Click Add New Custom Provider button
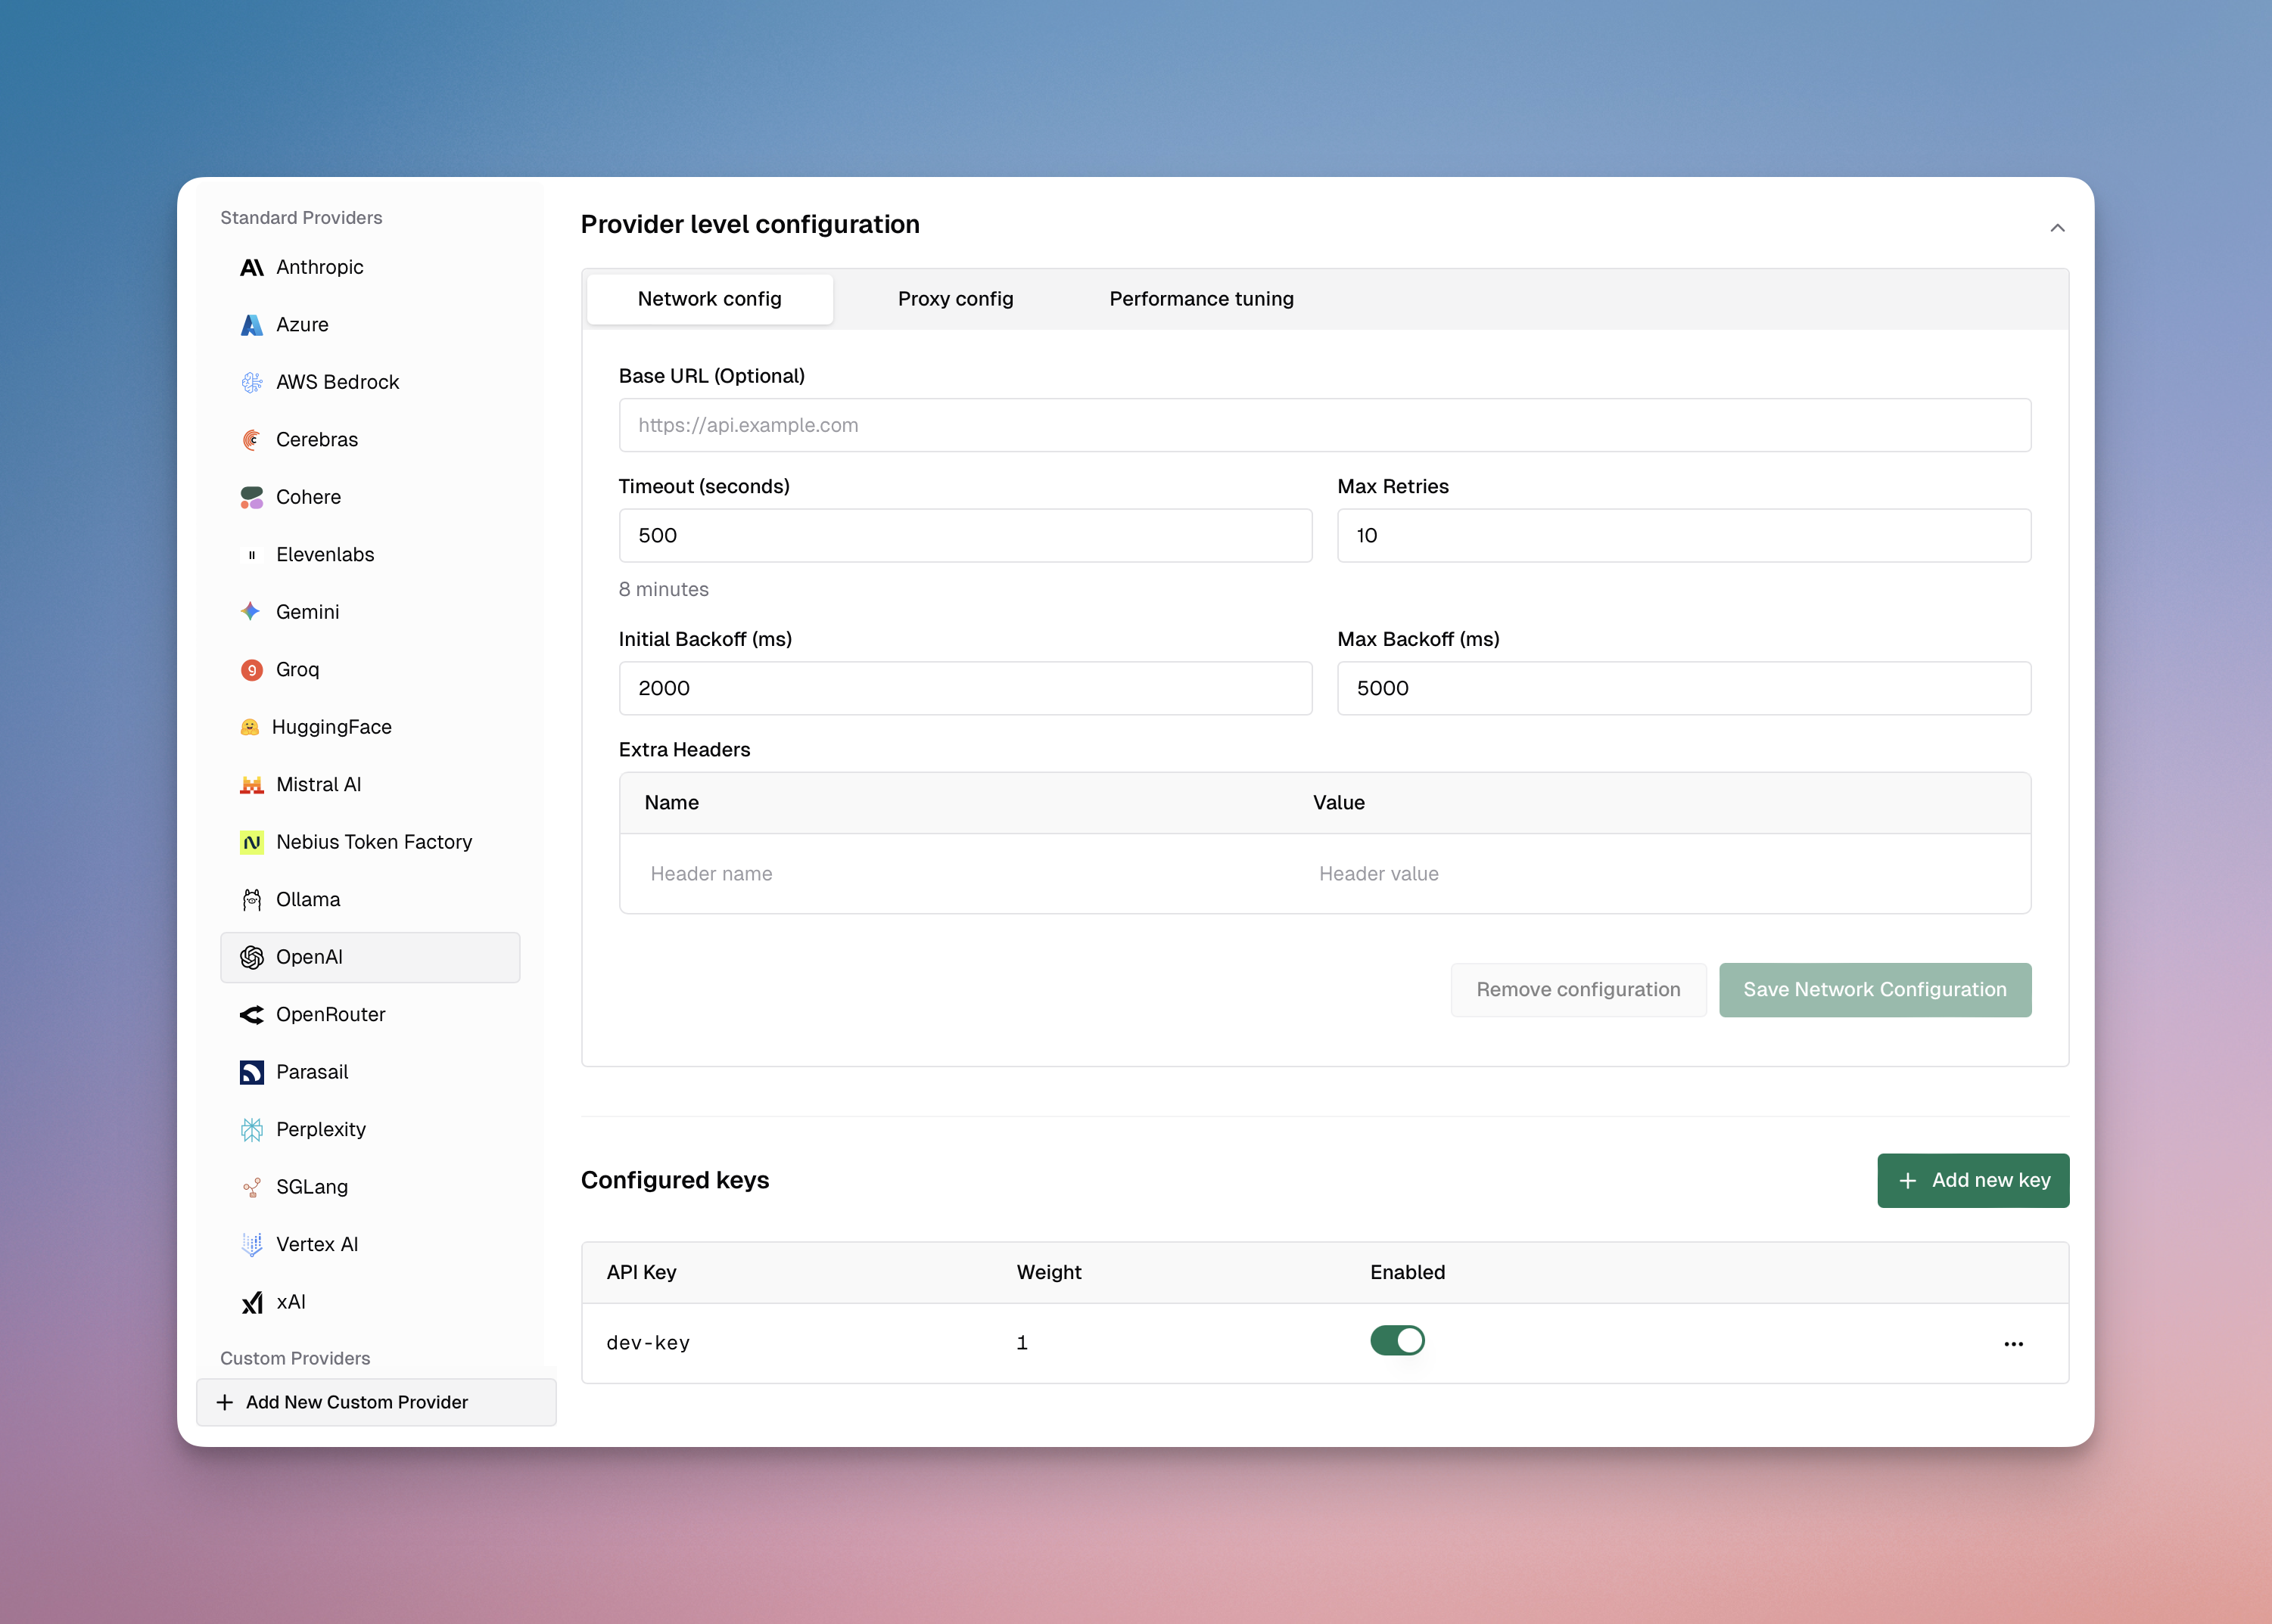 pos(376,1402)
